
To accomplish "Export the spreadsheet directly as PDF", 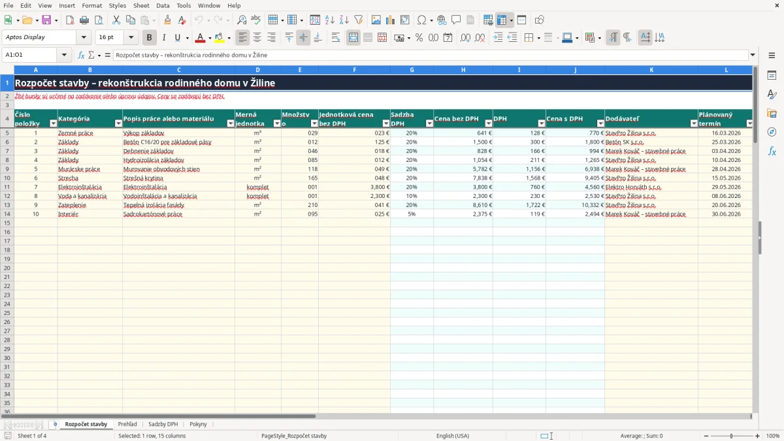I will [70, 20].
